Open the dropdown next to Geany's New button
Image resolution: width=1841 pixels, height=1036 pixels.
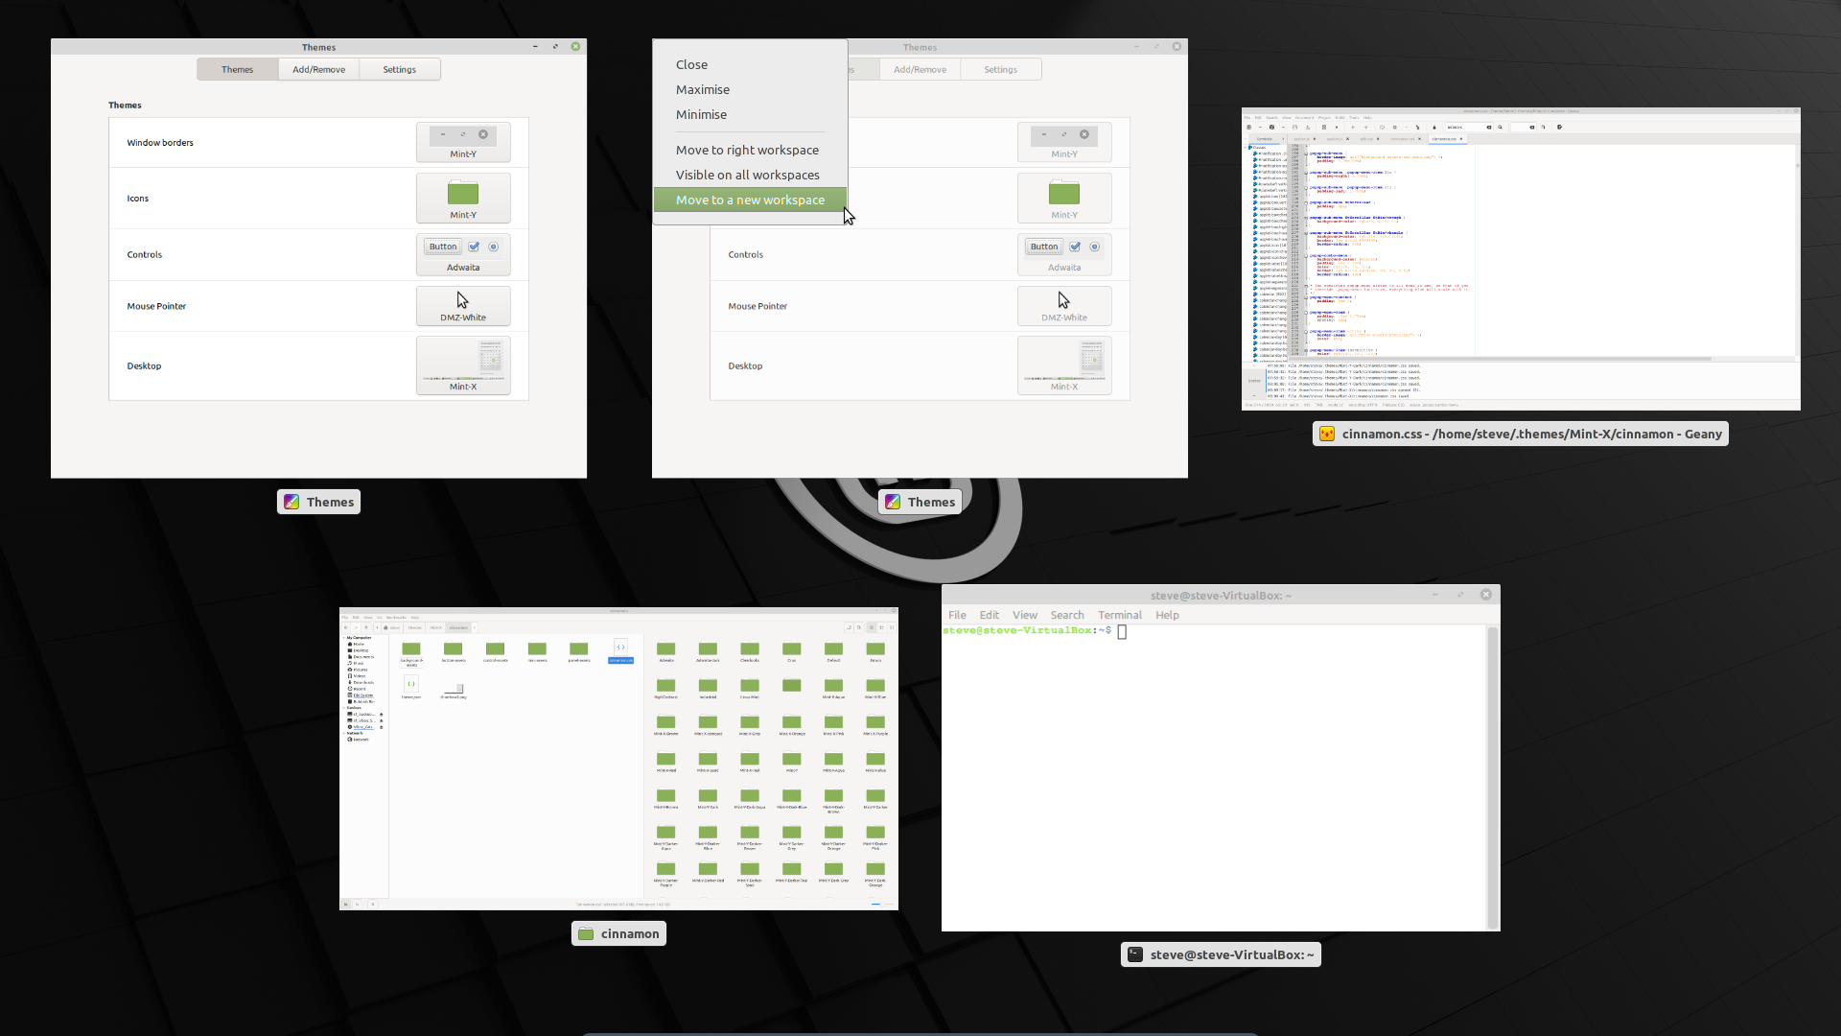(1261, 128)
